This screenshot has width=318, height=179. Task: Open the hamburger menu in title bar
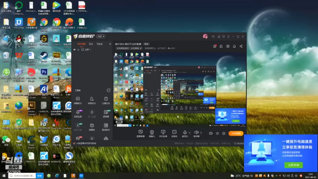[228, 37]
